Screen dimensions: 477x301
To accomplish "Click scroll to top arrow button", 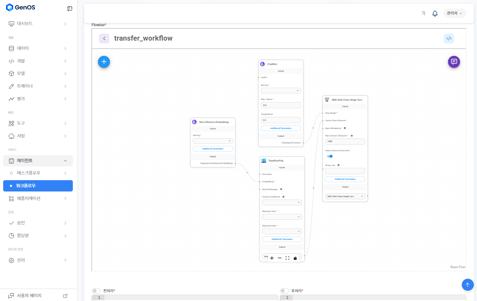I will [467, 285].
